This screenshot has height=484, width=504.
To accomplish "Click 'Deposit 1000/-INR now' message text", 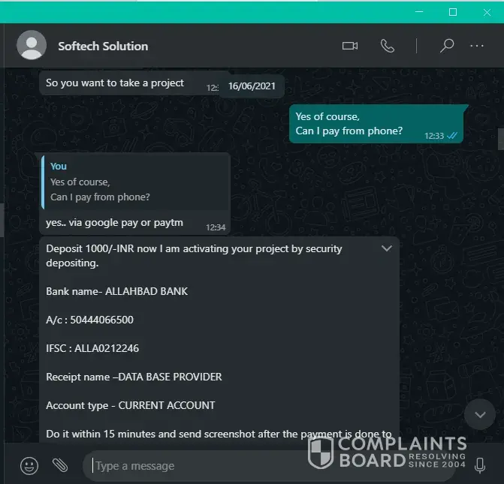I will click(x=194, y=256).
